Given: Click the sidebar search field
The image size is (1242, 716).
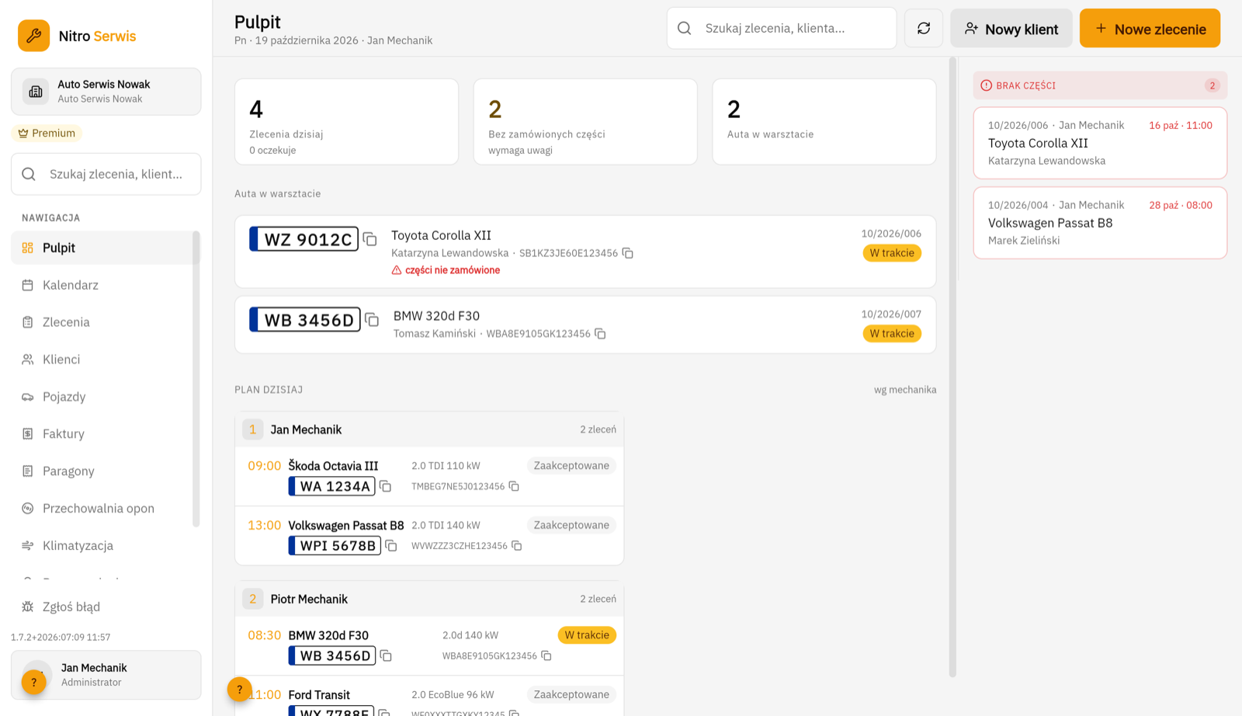Looking at the screenshot, I should pyautogui.click(x=106, y=174).
